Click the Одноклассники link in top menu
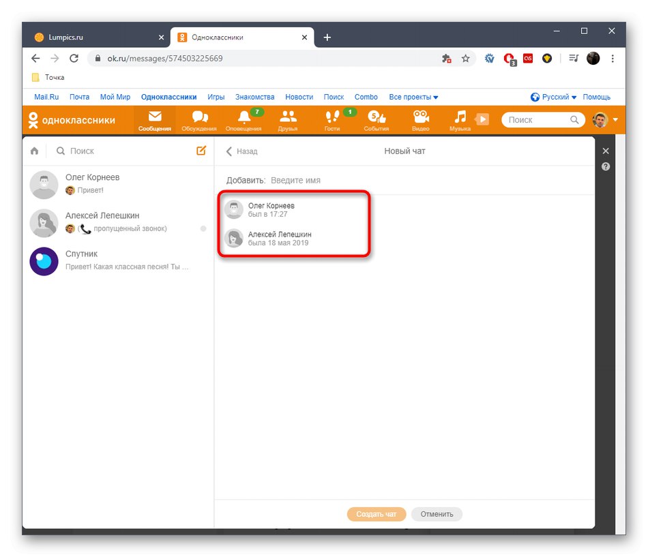 (168, 97)
